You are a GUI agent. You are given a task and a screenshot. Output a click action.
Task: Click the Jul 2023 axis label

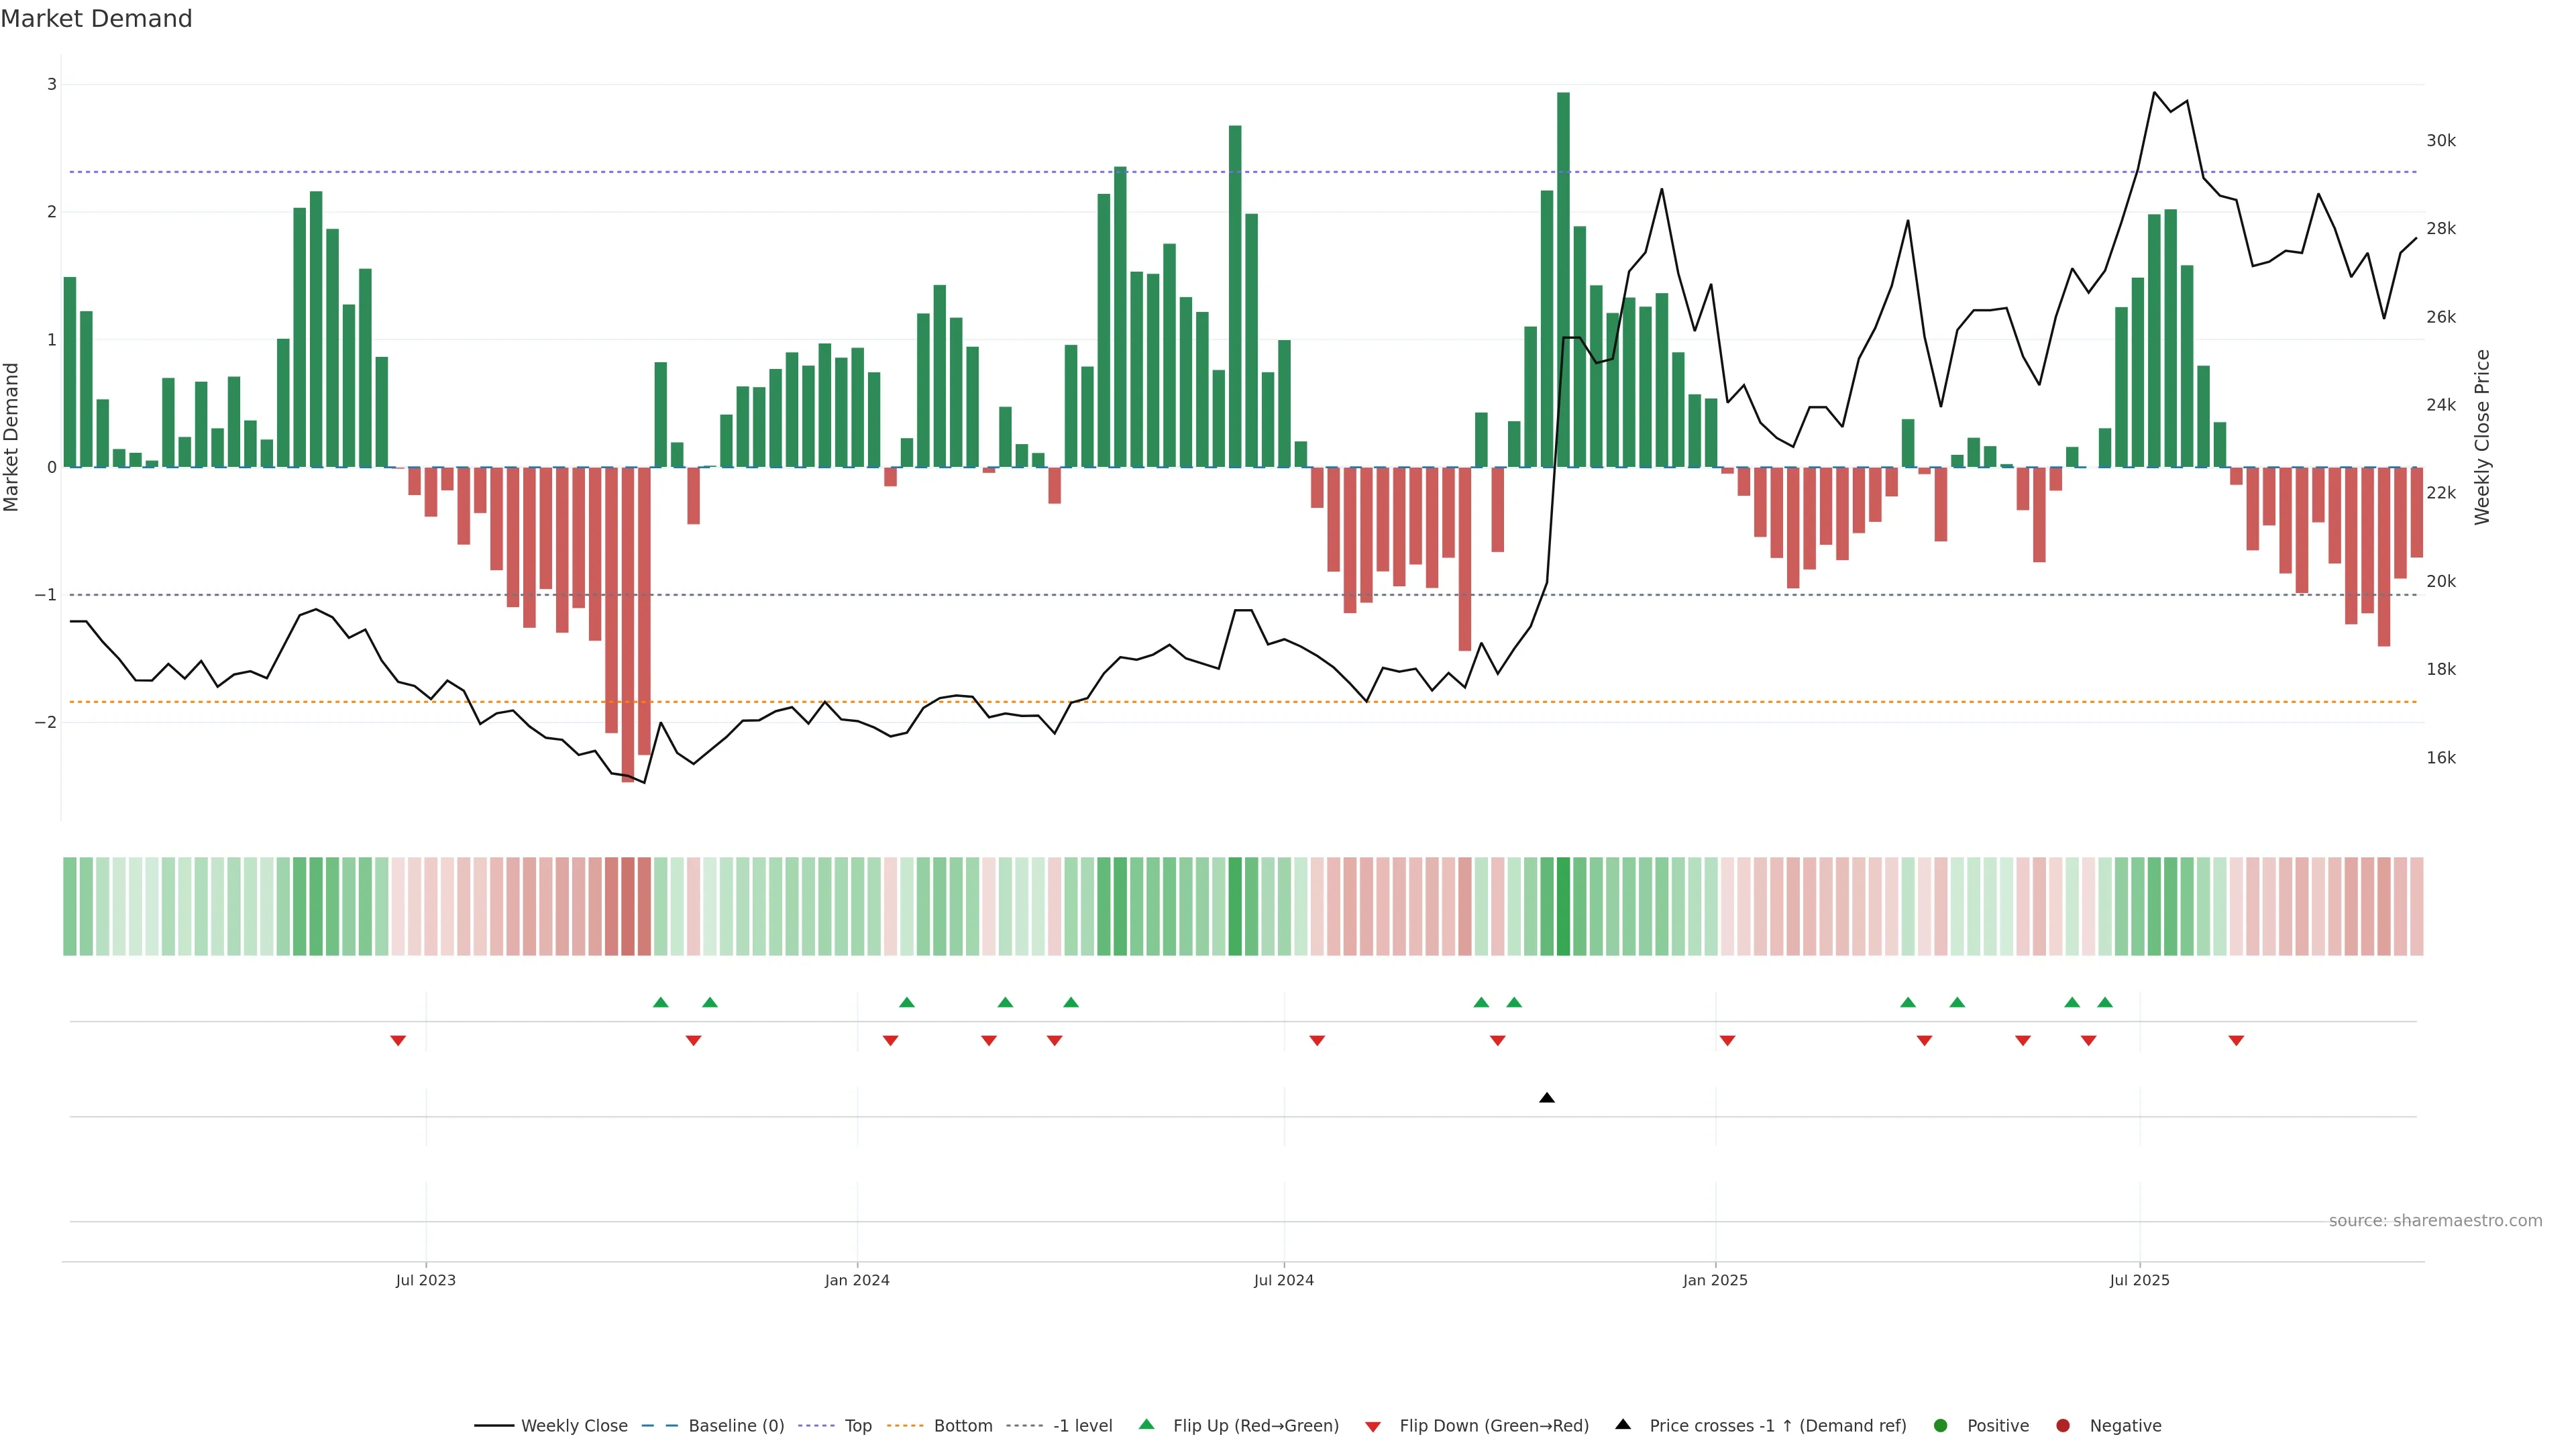click(x=425, y=1280)
